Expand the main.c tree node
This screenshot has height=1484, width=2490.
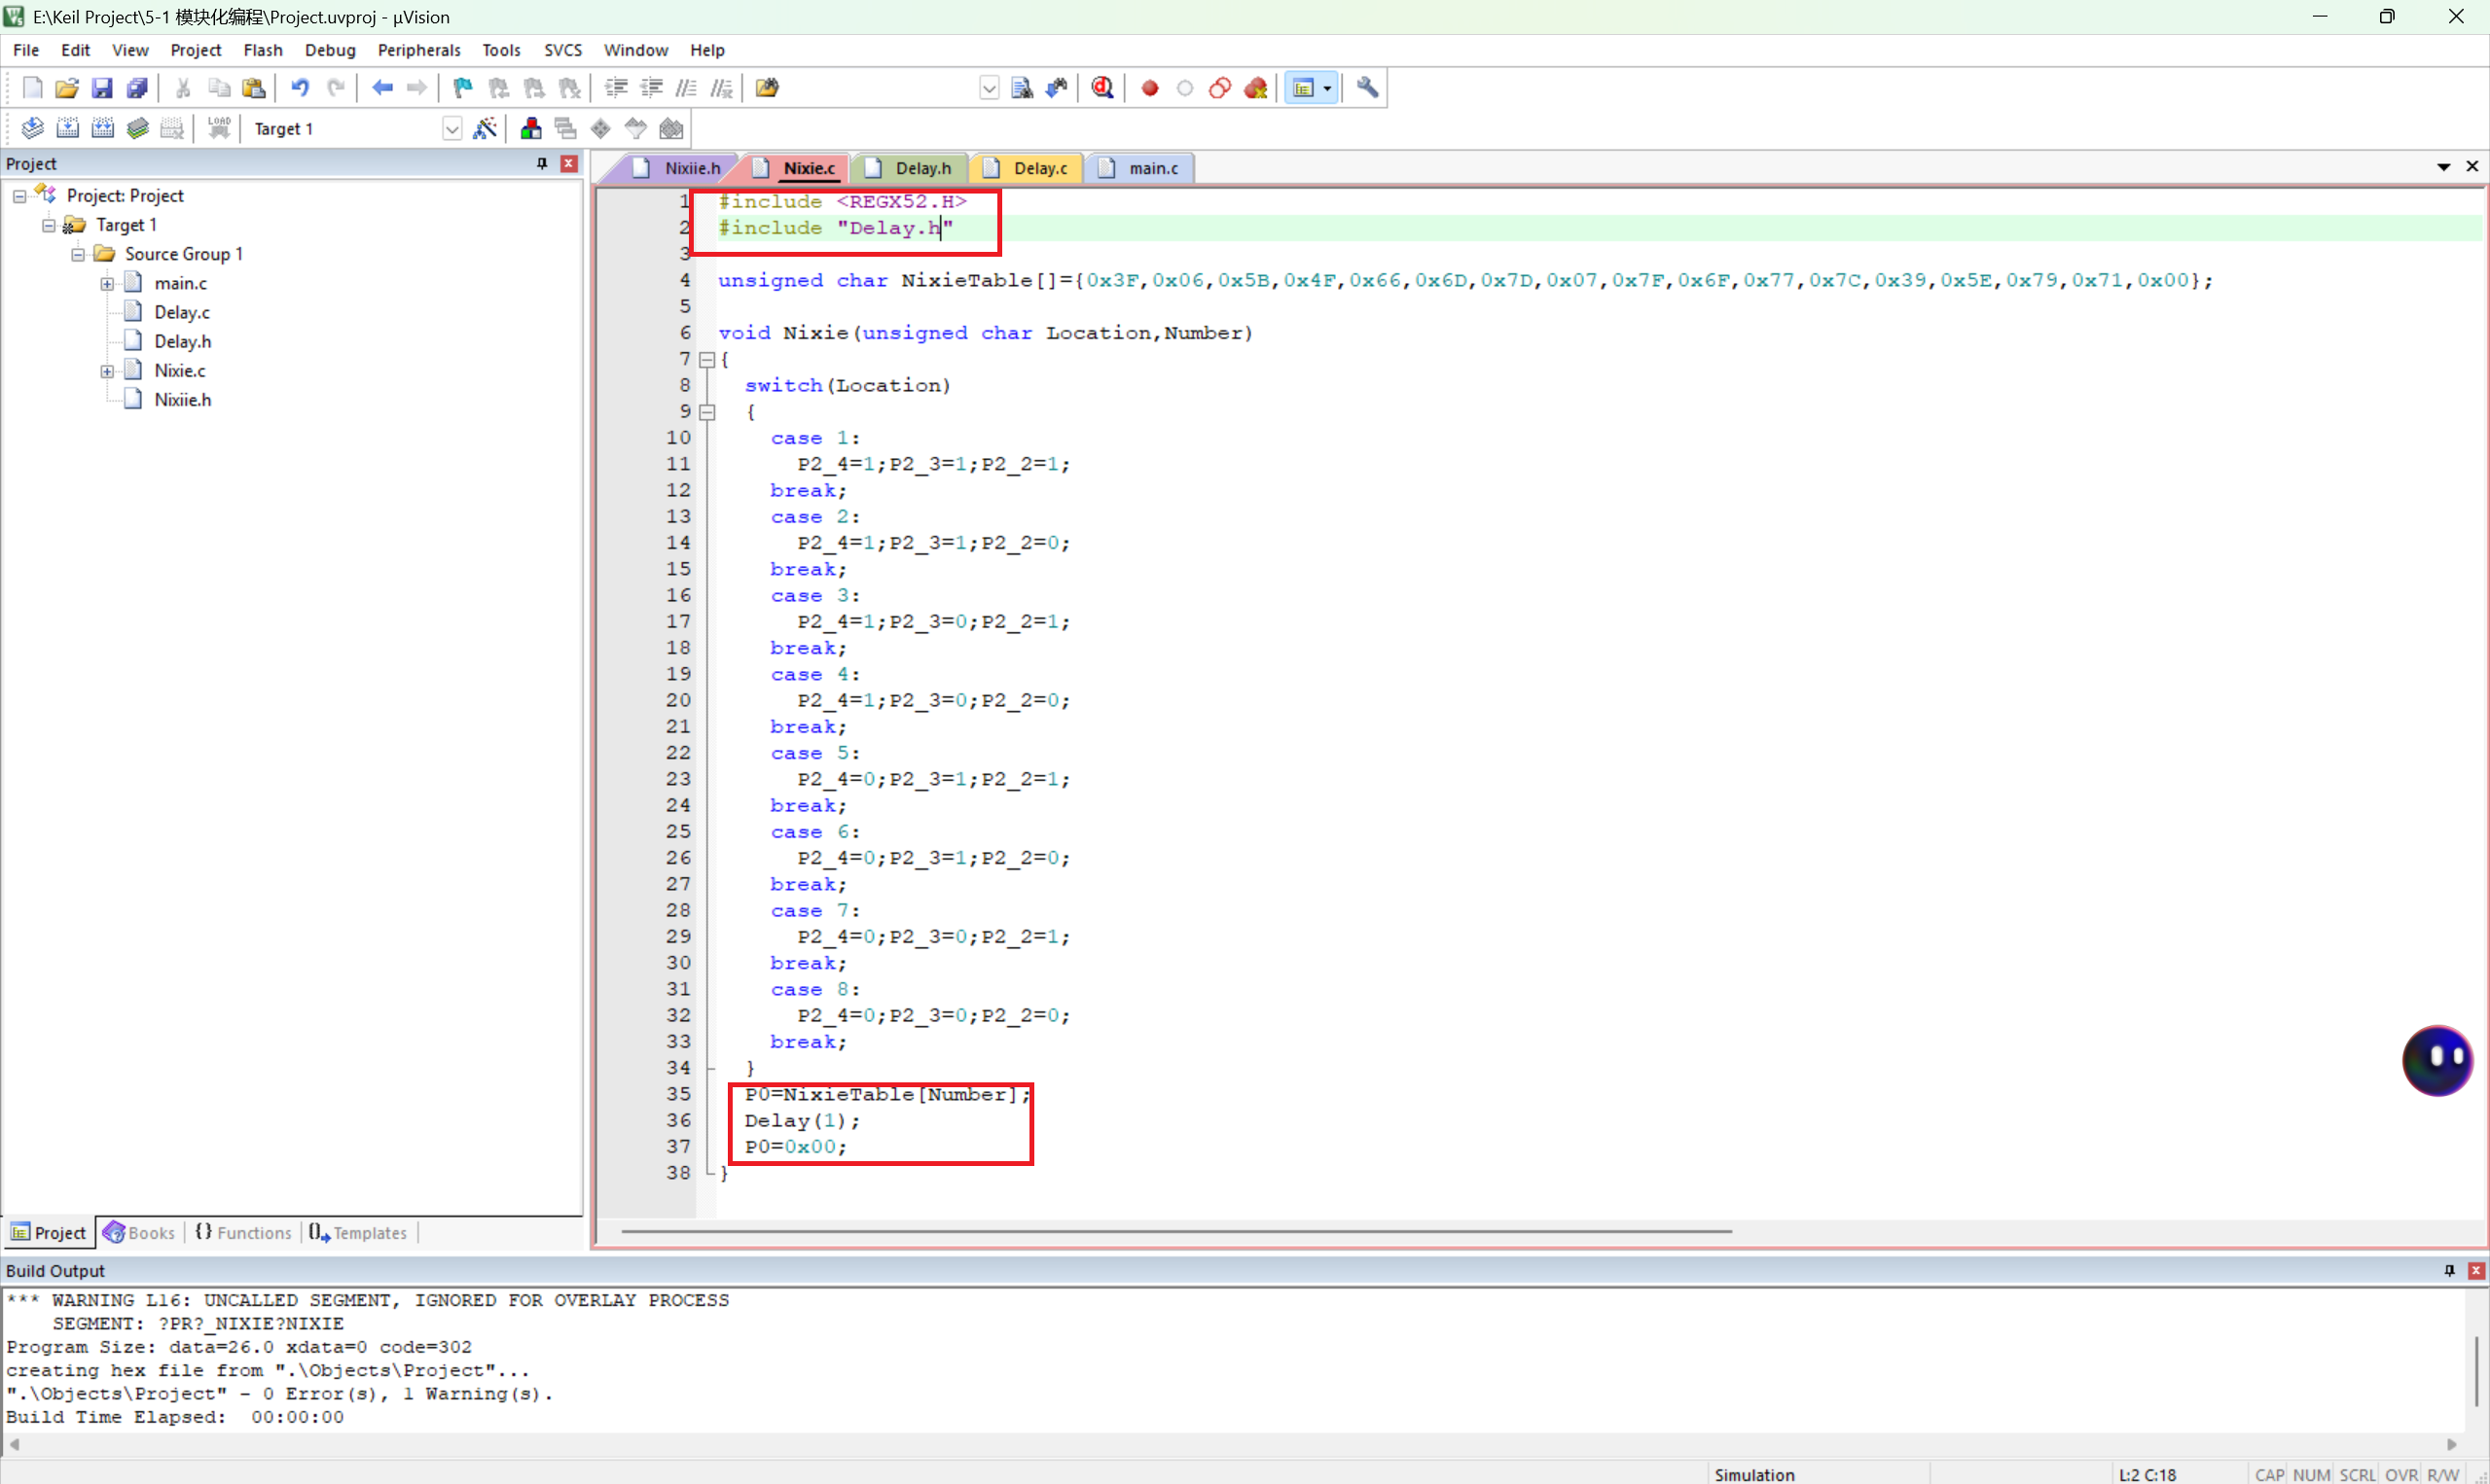click(107, 284)
